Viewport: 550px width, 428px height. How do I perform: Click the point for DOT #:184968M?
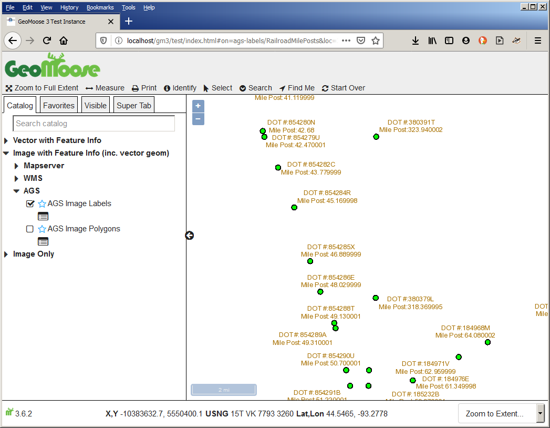pyautogui.click(x=487, y=342)
